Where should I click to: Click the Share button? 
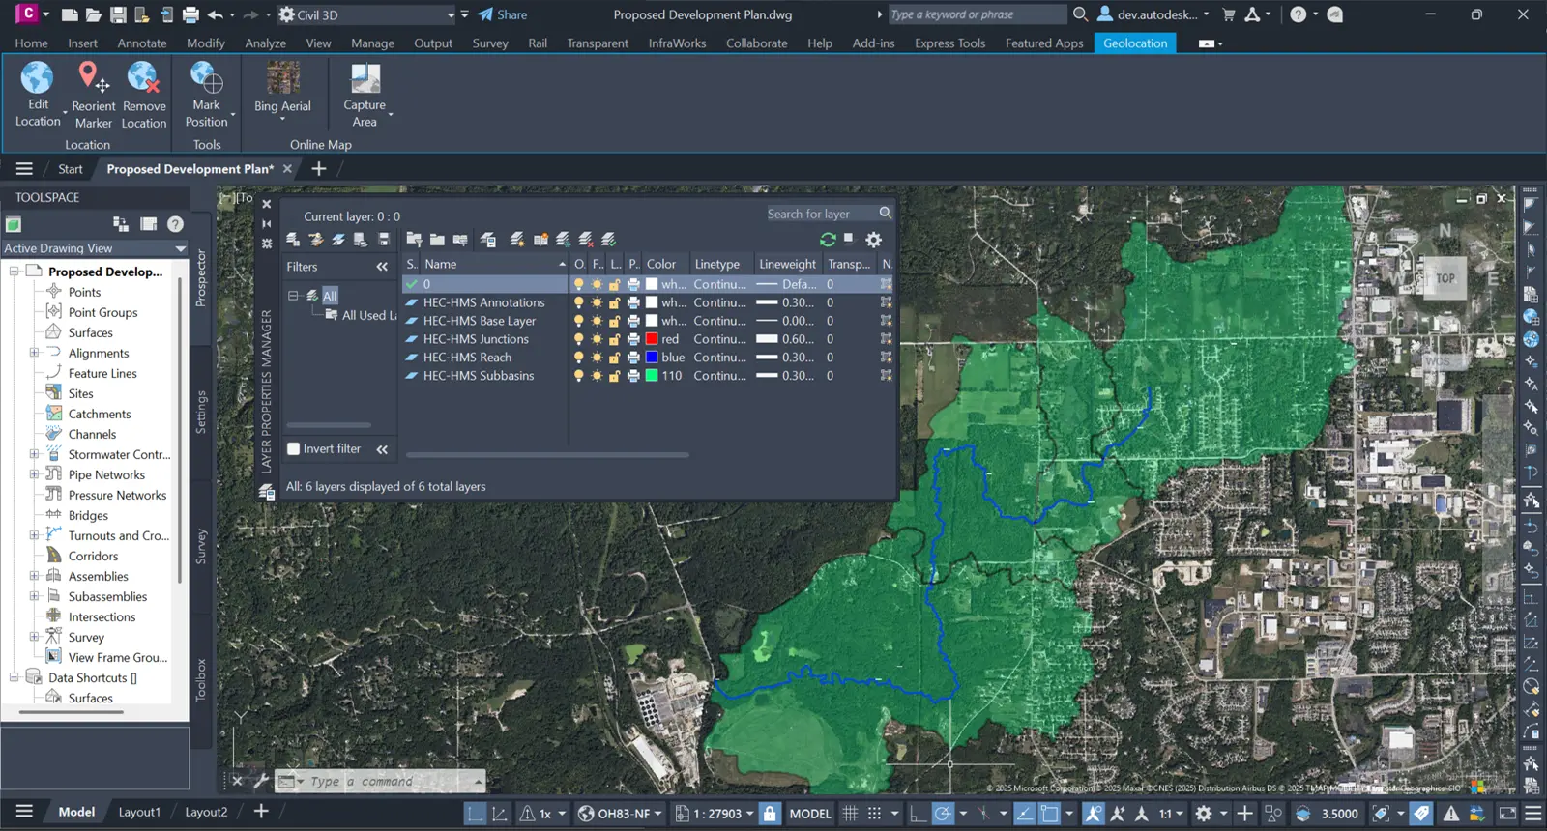503,14
